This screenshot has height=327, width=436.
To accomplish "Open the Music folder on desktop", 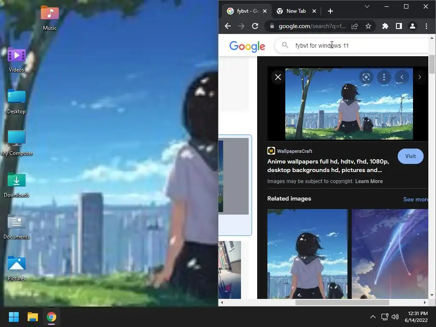I will tap(49, 18).
